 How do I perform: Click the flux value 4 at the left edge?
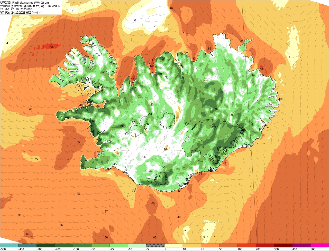pyautogui.click(x=7, y=43)
